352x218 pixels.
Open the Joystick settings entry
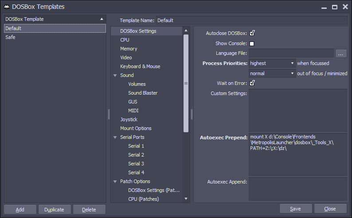[x=129, y=119]
